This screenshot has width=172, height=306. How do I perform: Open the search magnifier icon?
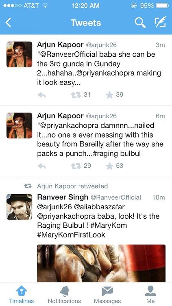pyautogui.click(x=140, y=22)
